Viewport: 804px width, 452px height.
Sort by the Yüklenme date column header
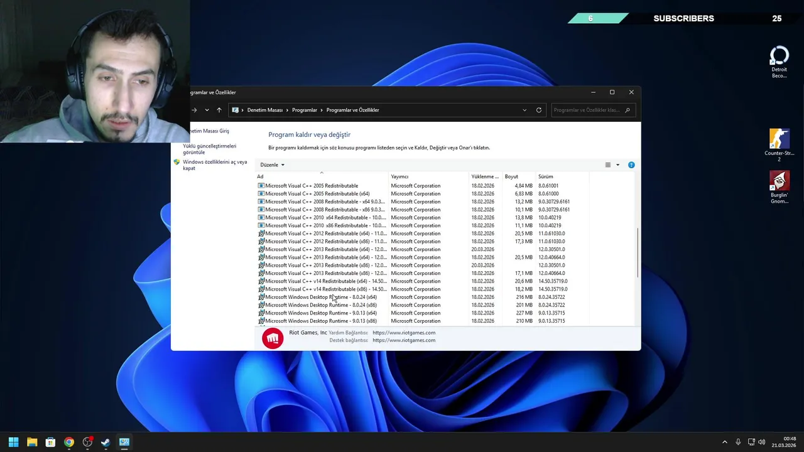point(486,176)
